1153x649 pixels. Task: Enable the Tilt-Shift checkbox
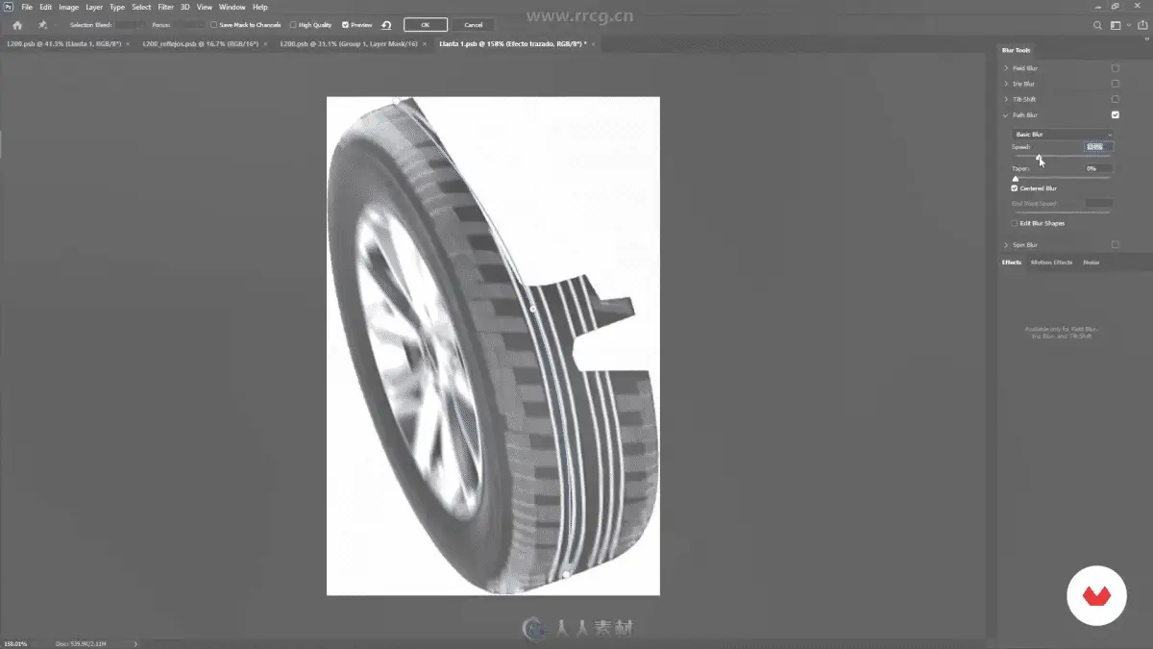click(1116, 99)
